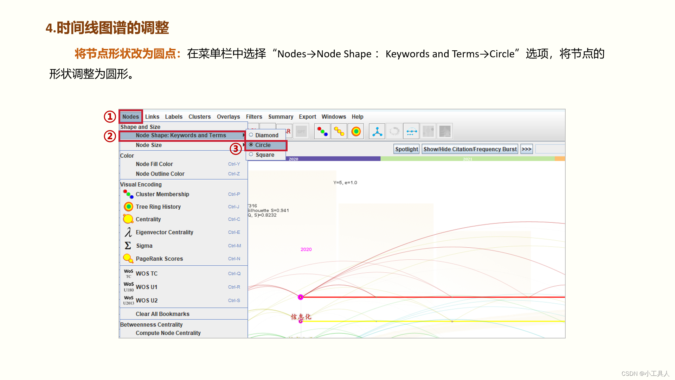This screenshot has width=675, height=380.
Task: Select the Circle node shape option
Action: coord(263,145)
